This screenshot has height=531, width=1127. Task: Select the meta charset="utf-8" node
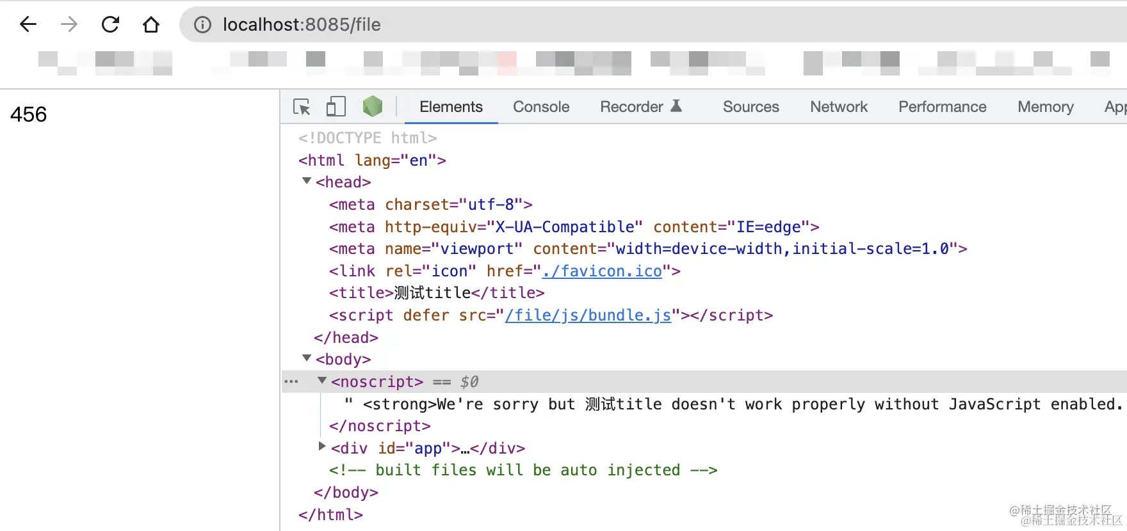coord(430,205)
